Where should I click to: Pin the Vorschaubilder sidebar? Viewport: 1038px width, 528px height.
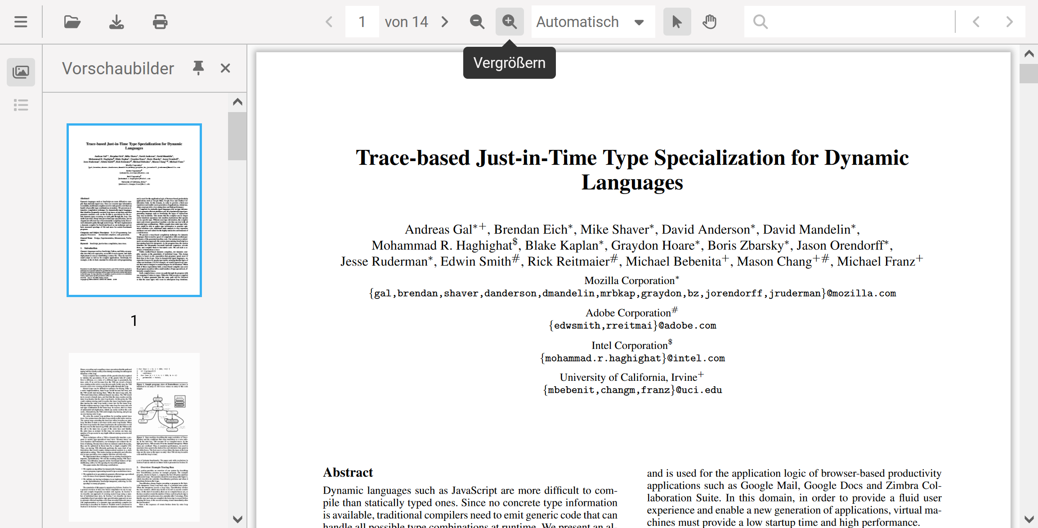198,68
